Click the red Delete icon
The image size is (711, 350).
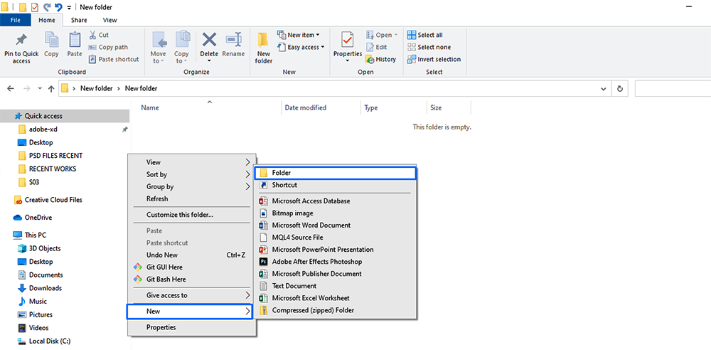click(209, 40)
